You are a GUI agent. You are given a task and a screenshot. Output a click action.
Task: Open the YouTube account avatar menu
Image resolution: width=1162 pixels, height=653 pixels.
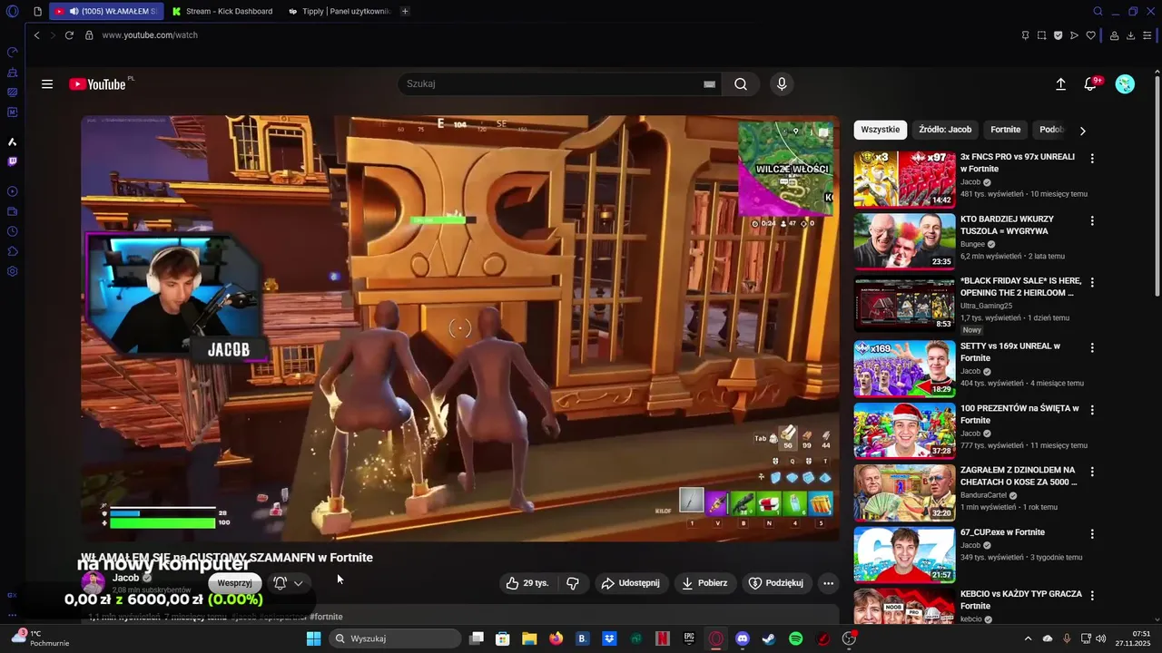coord(1125,84)
